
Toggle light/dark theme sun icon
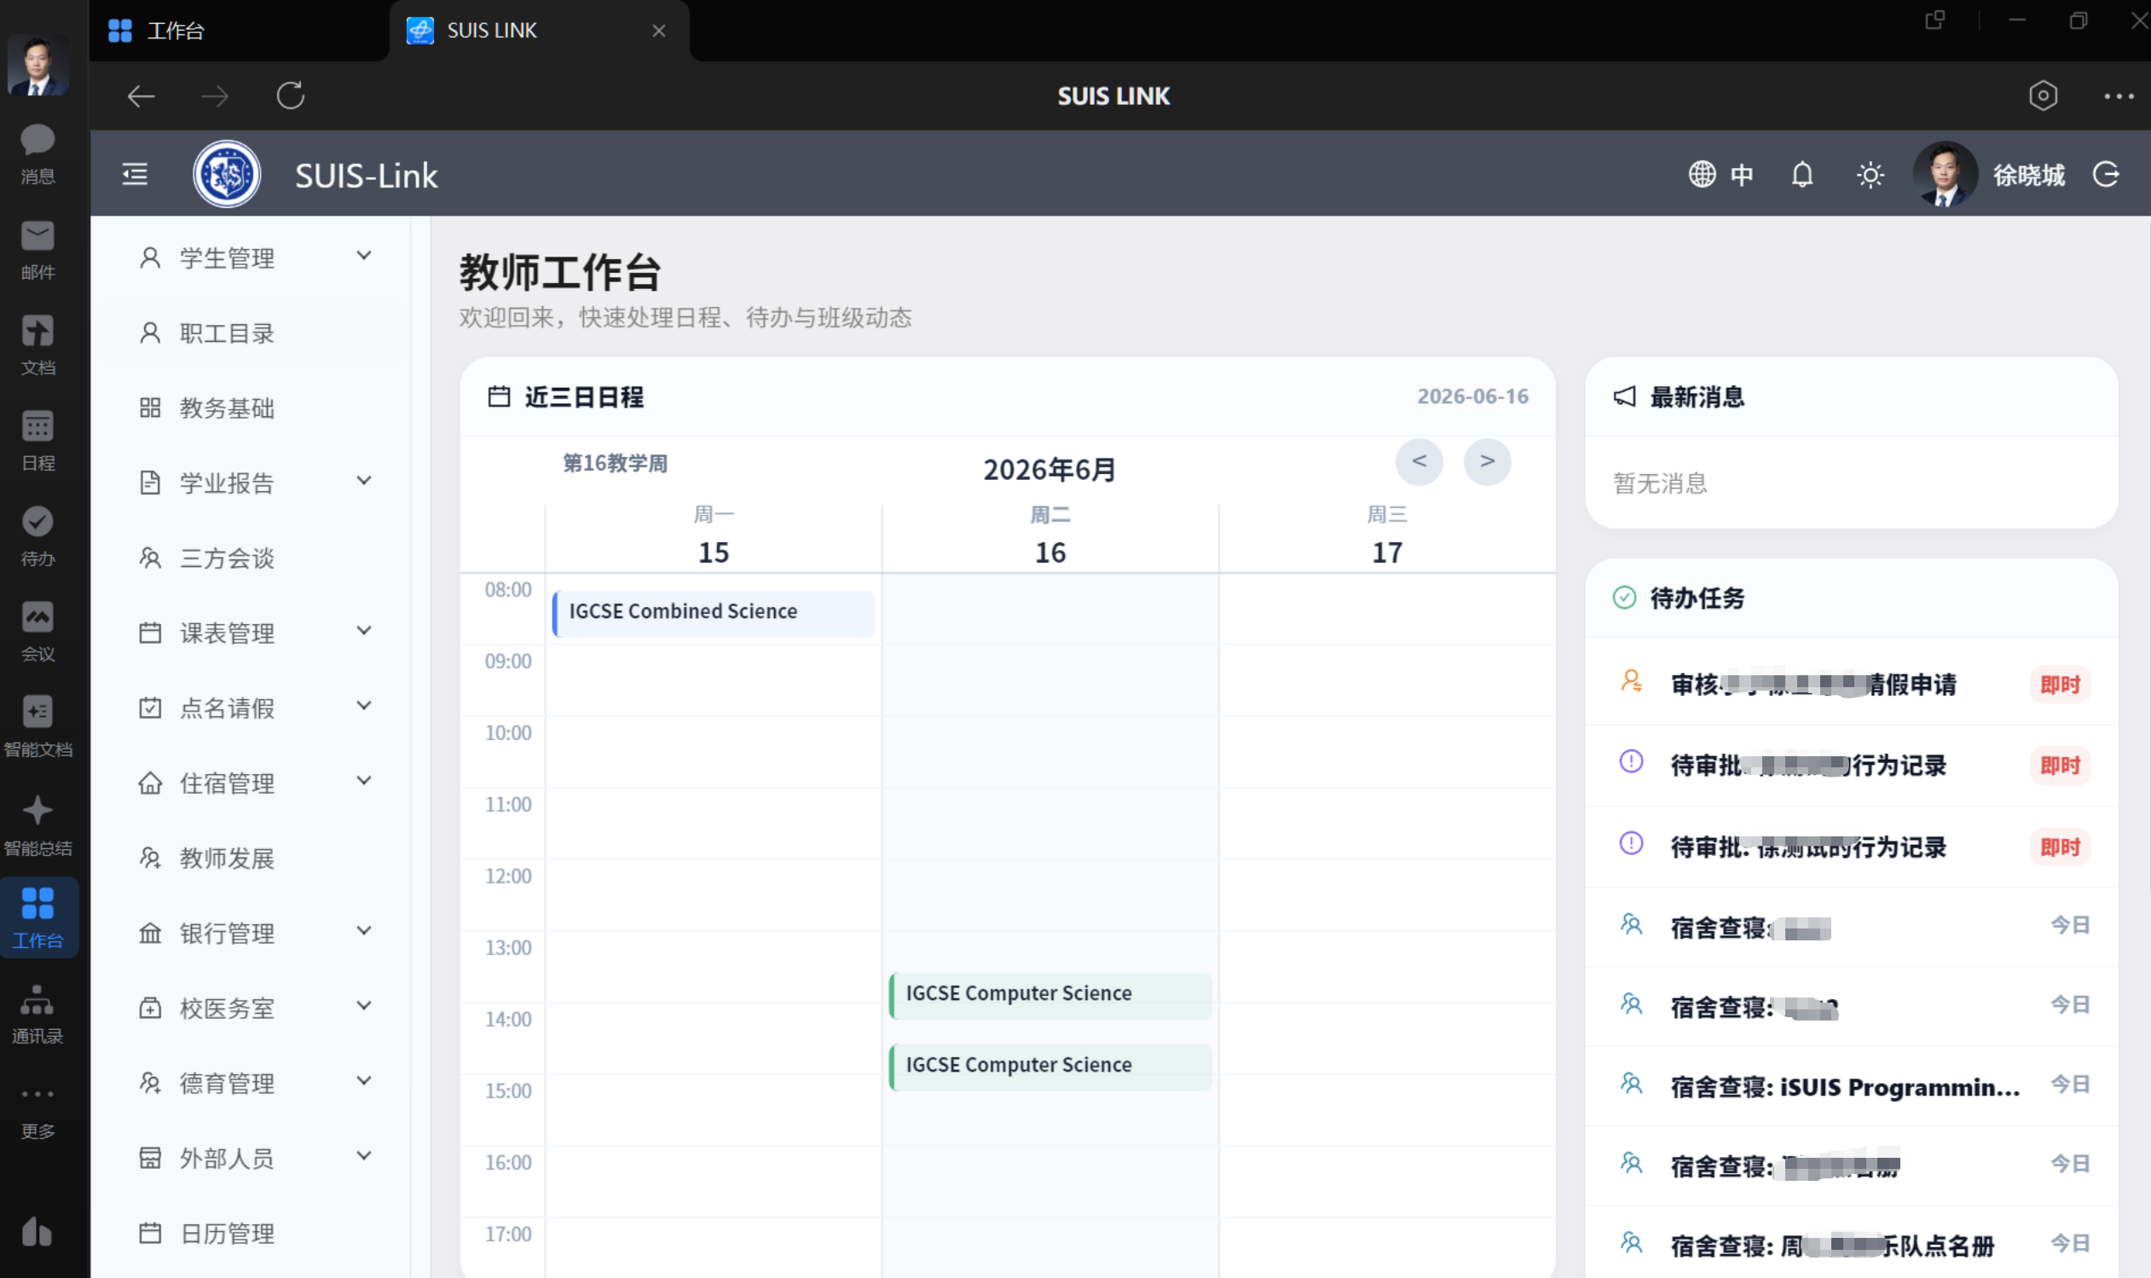coord(1870,175)
